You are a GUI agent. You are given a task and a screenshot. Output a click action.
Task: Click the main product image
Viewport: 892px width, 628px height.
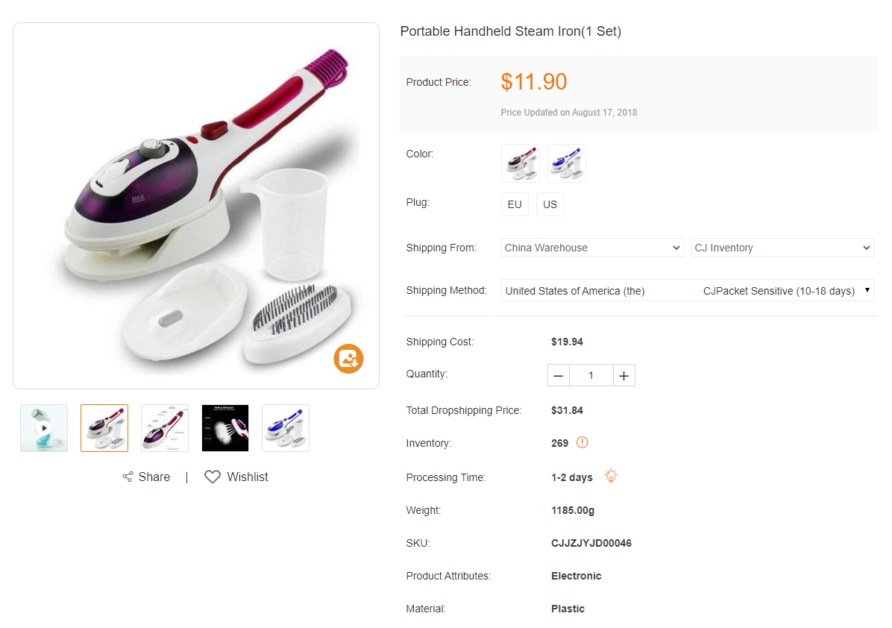tap(196, 206)
